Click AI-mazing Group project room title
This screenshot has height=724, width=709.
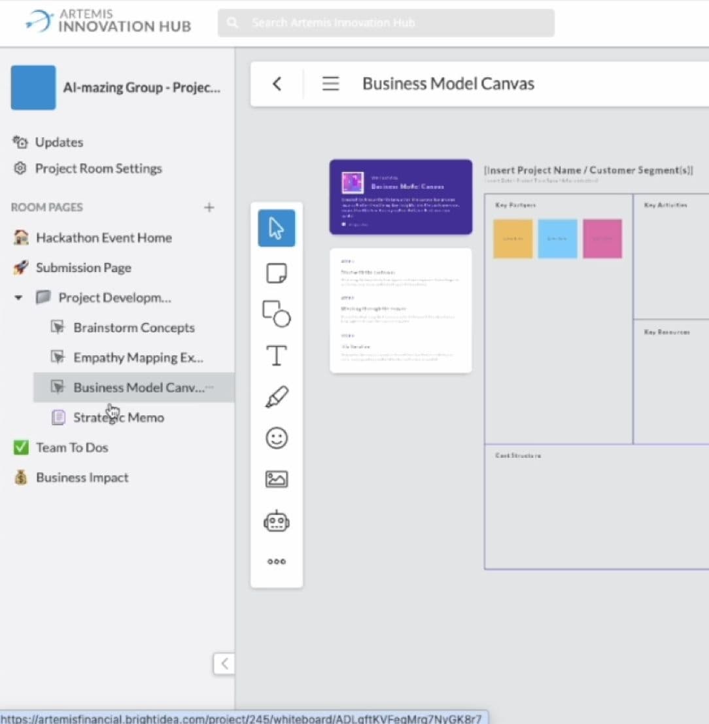pyautogui.click(x=141, y=87)
